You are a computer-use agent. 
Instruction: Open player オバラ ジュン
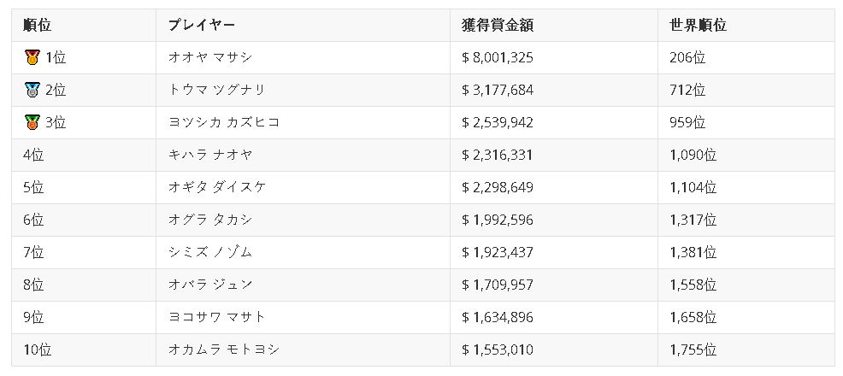tap(210, 285)
